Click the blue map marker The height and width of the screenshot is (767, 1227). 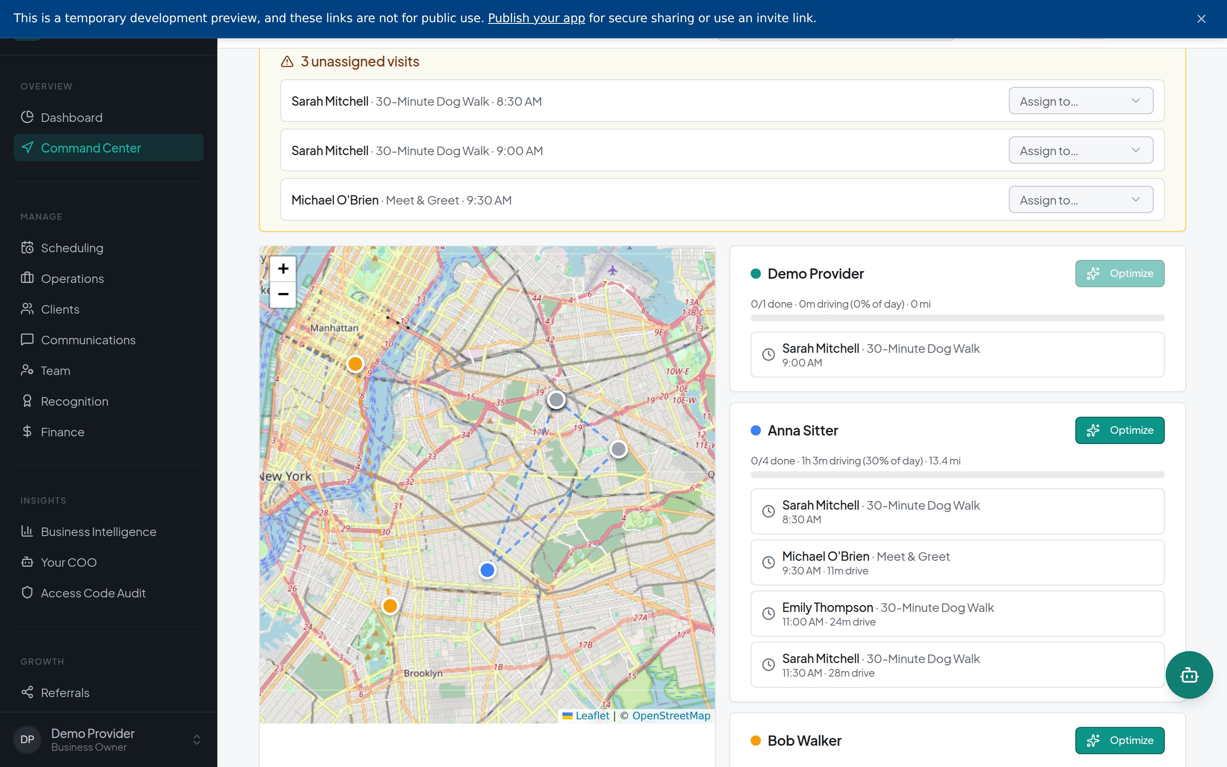coord(487,570)
